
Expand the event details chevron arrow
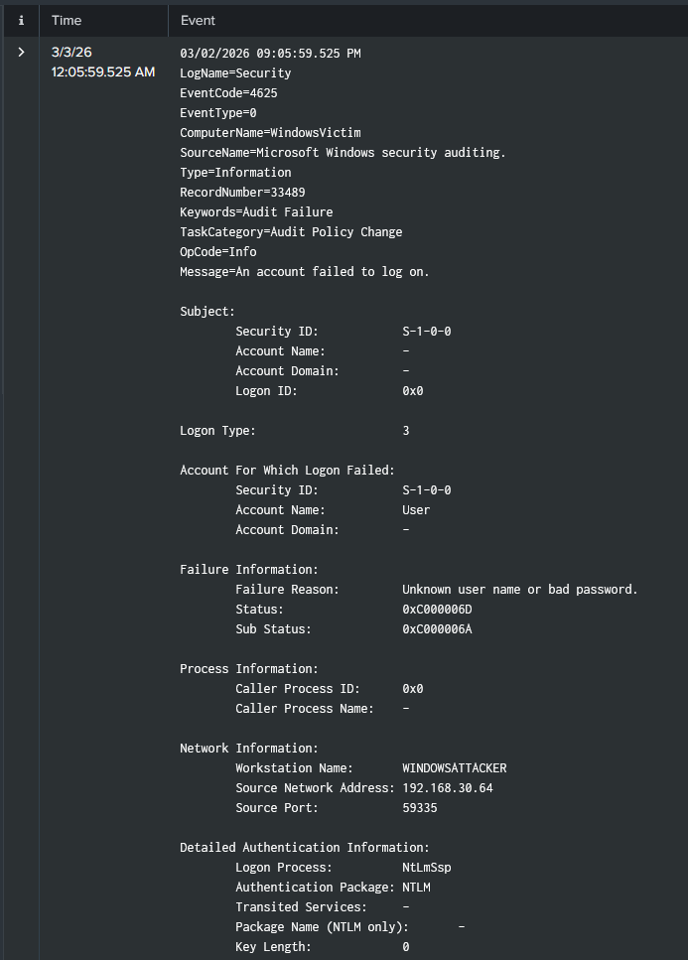pyautogui.click(x=21, y=52)
